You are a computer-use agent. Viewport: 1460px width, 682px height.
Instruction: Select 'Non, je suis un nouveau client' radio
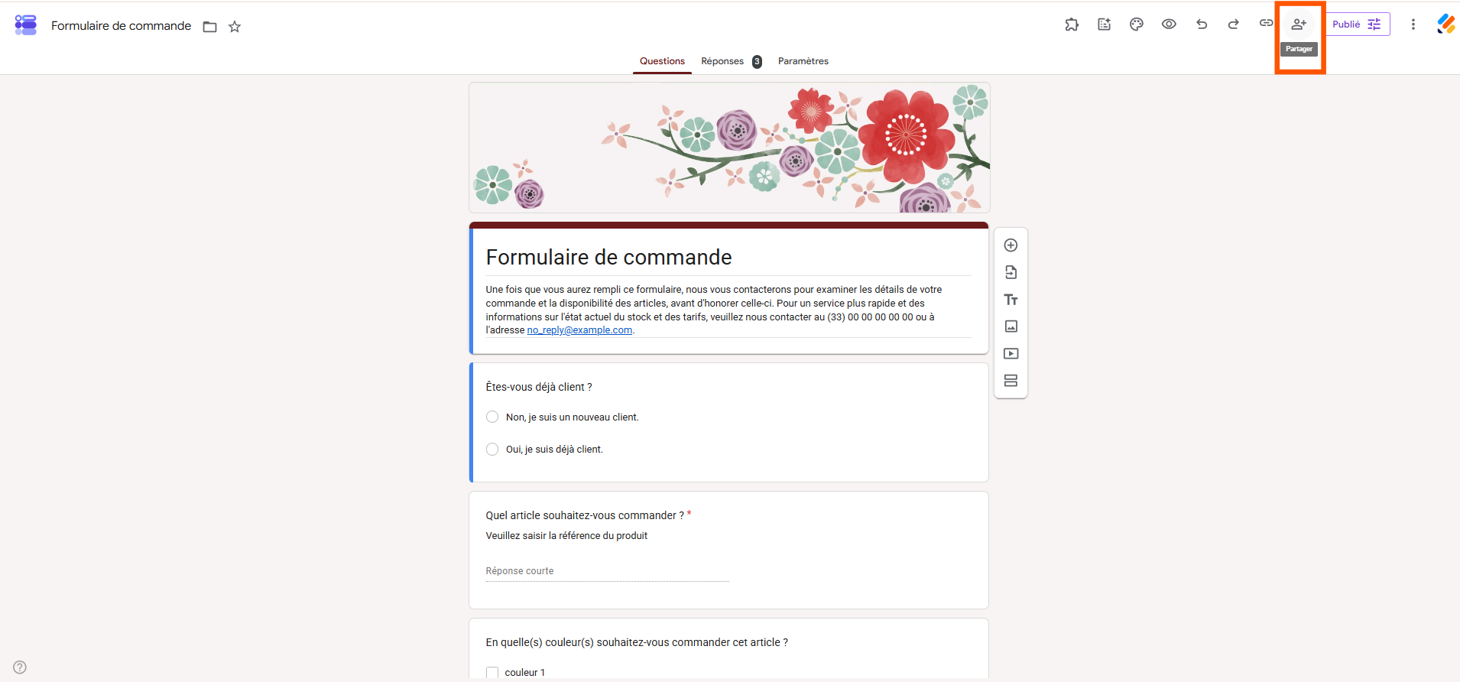tap(492, 417)
